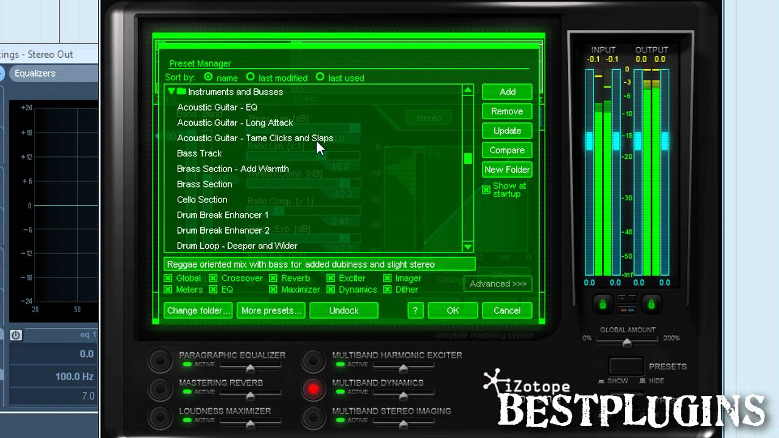Viewport: 779px width, 438px height.
Task: Click the Undock button
Action: [x=344, y=310]
